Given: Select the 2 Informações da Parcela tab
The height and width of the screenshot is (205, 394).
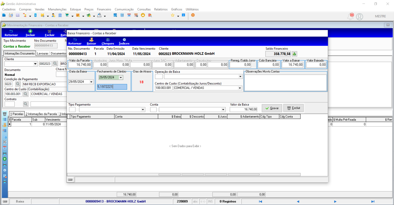Looking at the screenshot, I should point(41,114).
